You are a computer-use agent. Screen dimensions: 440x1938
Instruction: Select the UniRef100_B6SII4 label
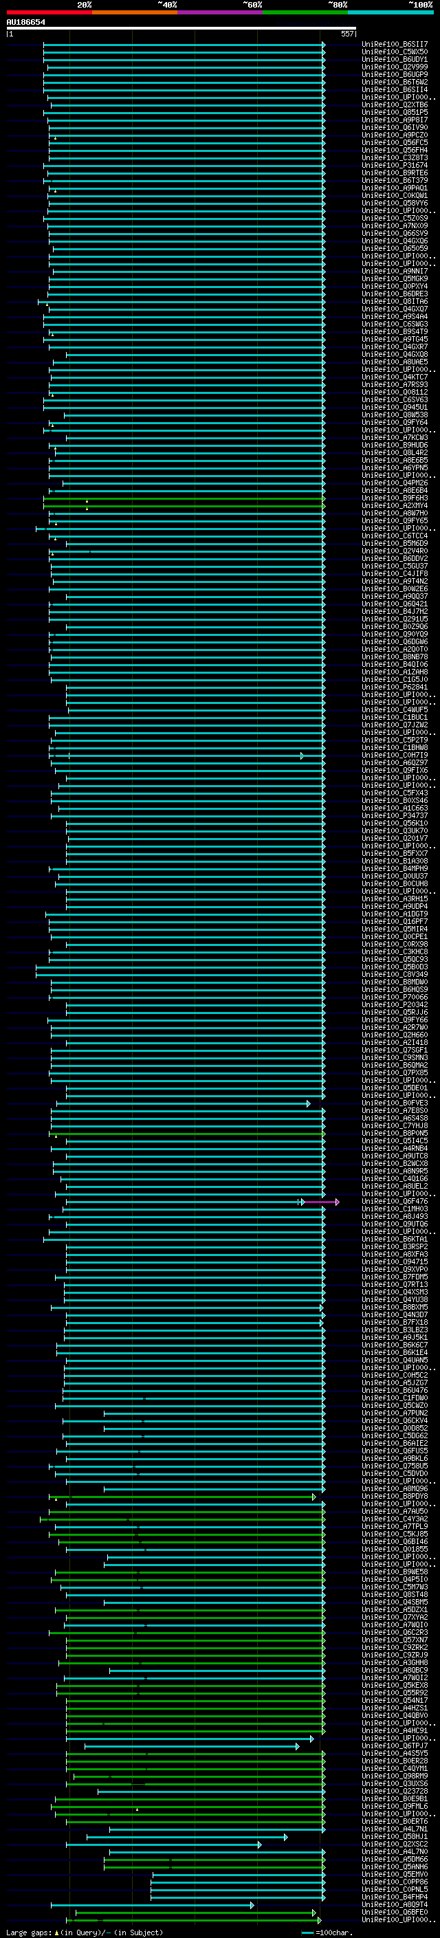(395, 89)
